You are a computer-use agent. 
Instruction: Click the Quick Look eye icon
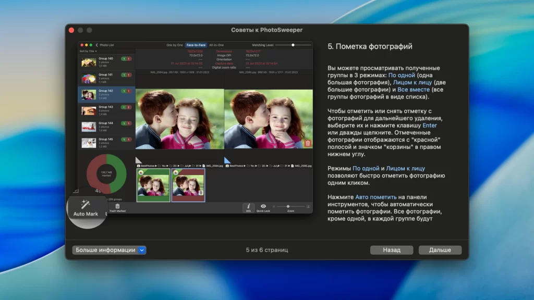263,206
